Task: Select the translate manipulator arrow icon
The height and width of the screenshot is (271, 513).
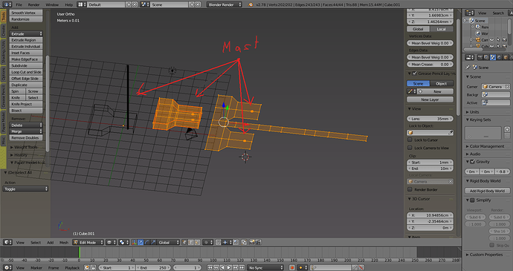Action: 141,242
